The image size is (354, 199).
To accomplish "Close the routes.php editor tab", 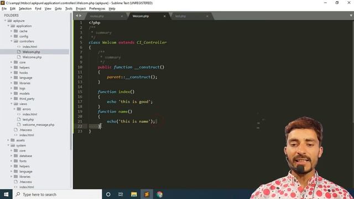I will pos(122,16).
